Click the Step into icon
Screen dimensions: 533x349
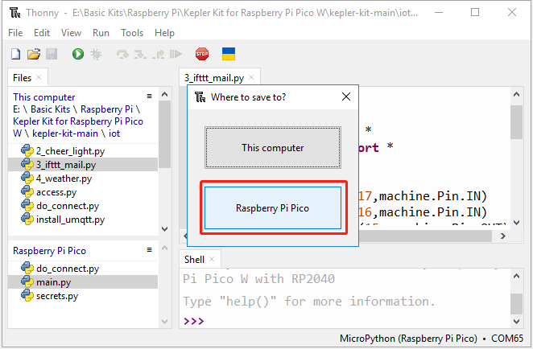point(140,55)
